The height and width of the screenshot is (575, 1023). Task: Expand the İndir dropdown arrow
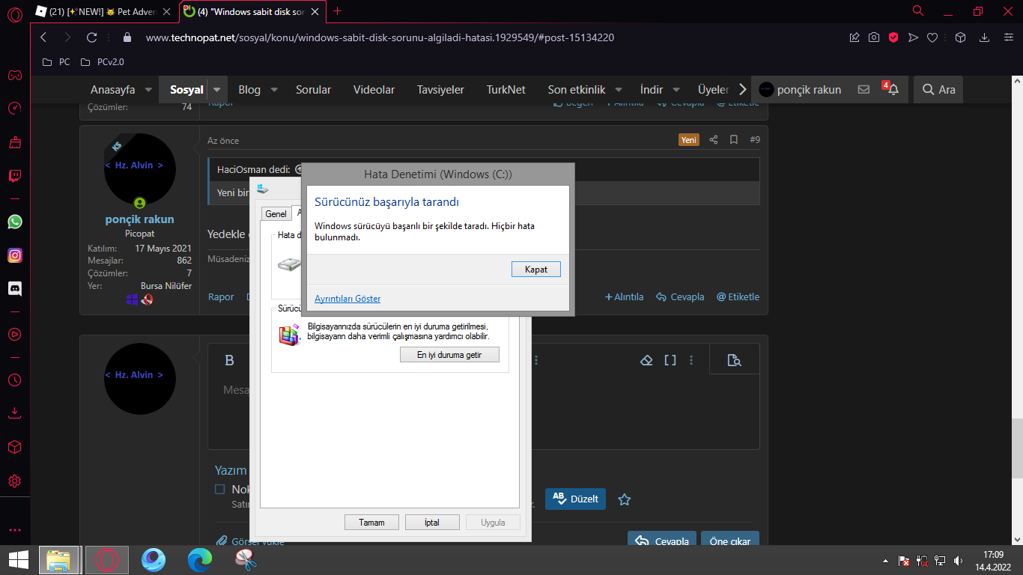676,90
